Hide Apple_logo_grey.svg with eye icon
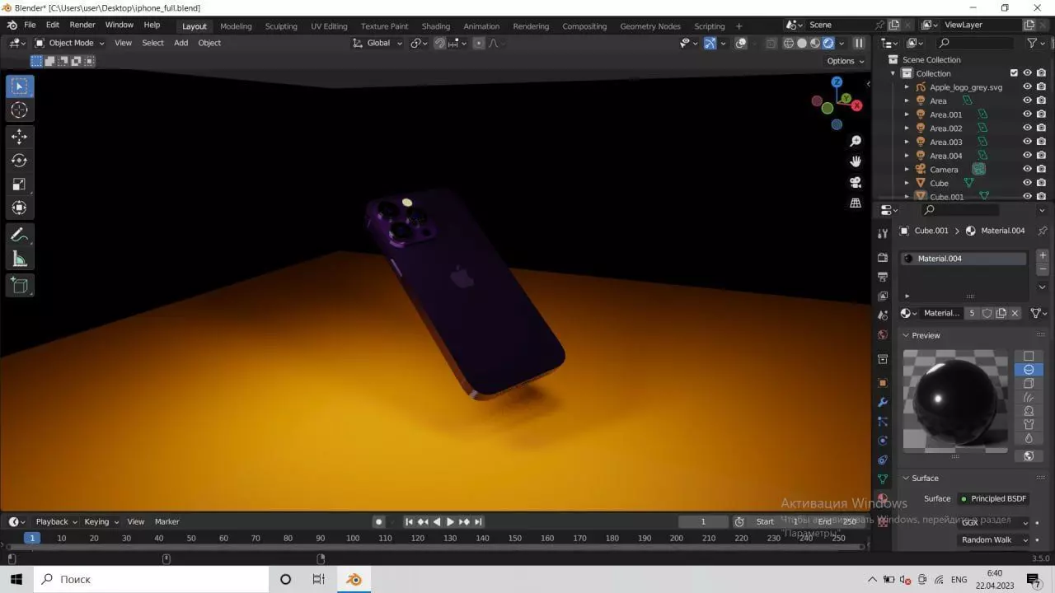Screen dimensions: 1055x593 click(1027, 86)
